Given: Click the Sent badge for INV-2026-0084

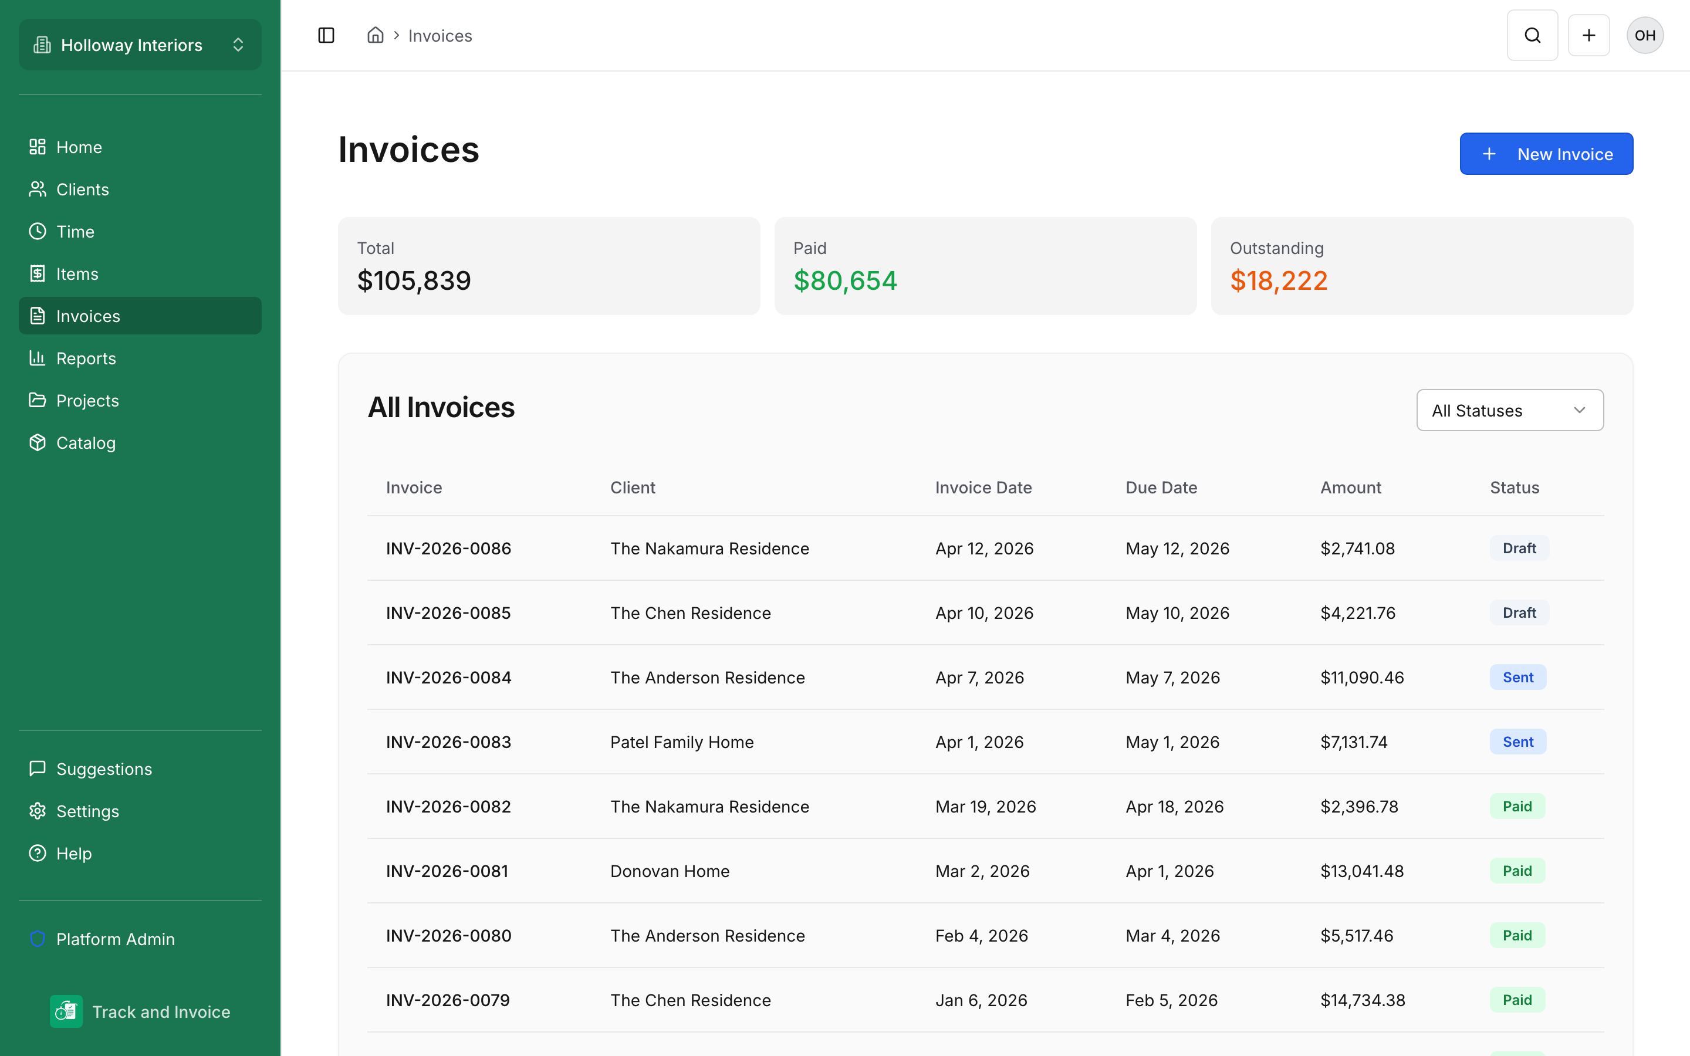Looking at the screenshot, I should (1517, 678).
